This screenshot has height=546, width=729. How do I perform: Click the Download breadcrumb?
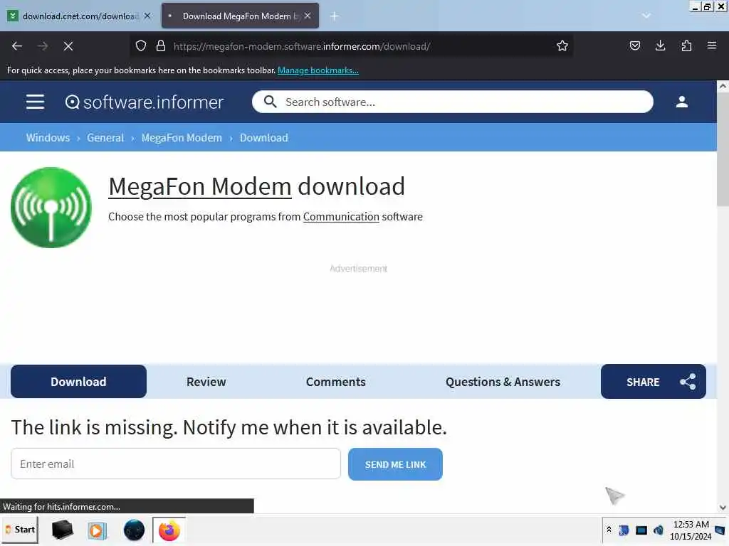[x=264, y=137]
